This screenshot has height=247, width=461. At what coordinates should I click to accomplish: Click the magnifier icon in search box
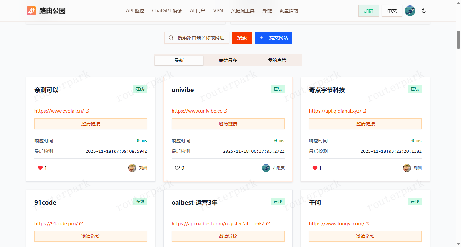point(171,38)
